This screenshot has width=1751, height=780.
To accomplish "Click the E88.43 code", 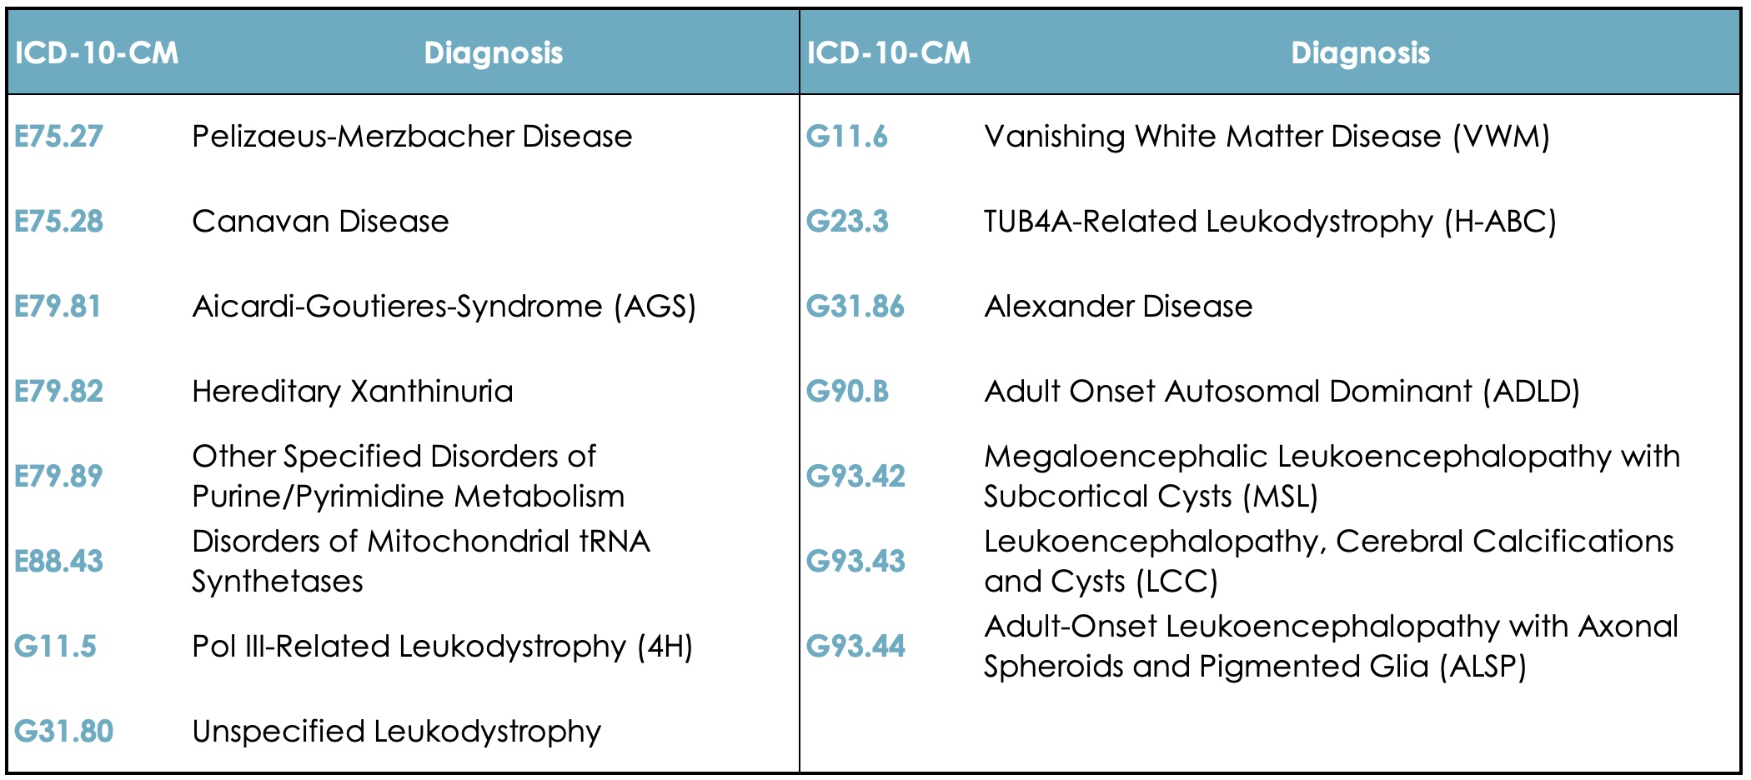I will (58, 561).
